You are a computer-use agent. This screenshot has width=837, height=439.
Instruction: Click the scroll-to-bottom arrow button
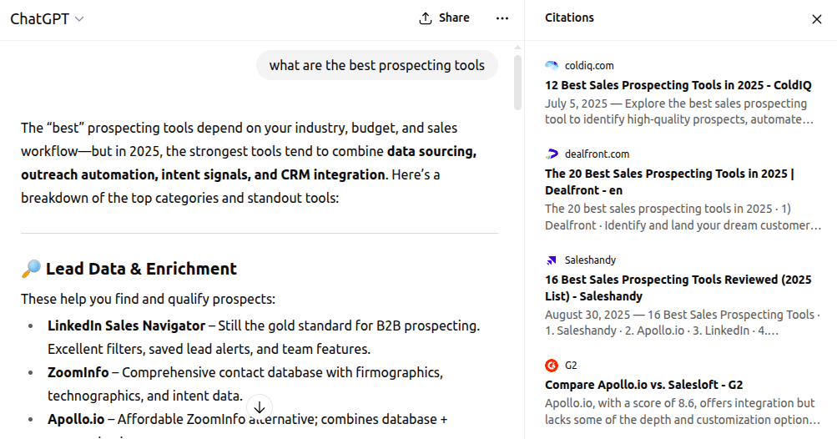260,407
